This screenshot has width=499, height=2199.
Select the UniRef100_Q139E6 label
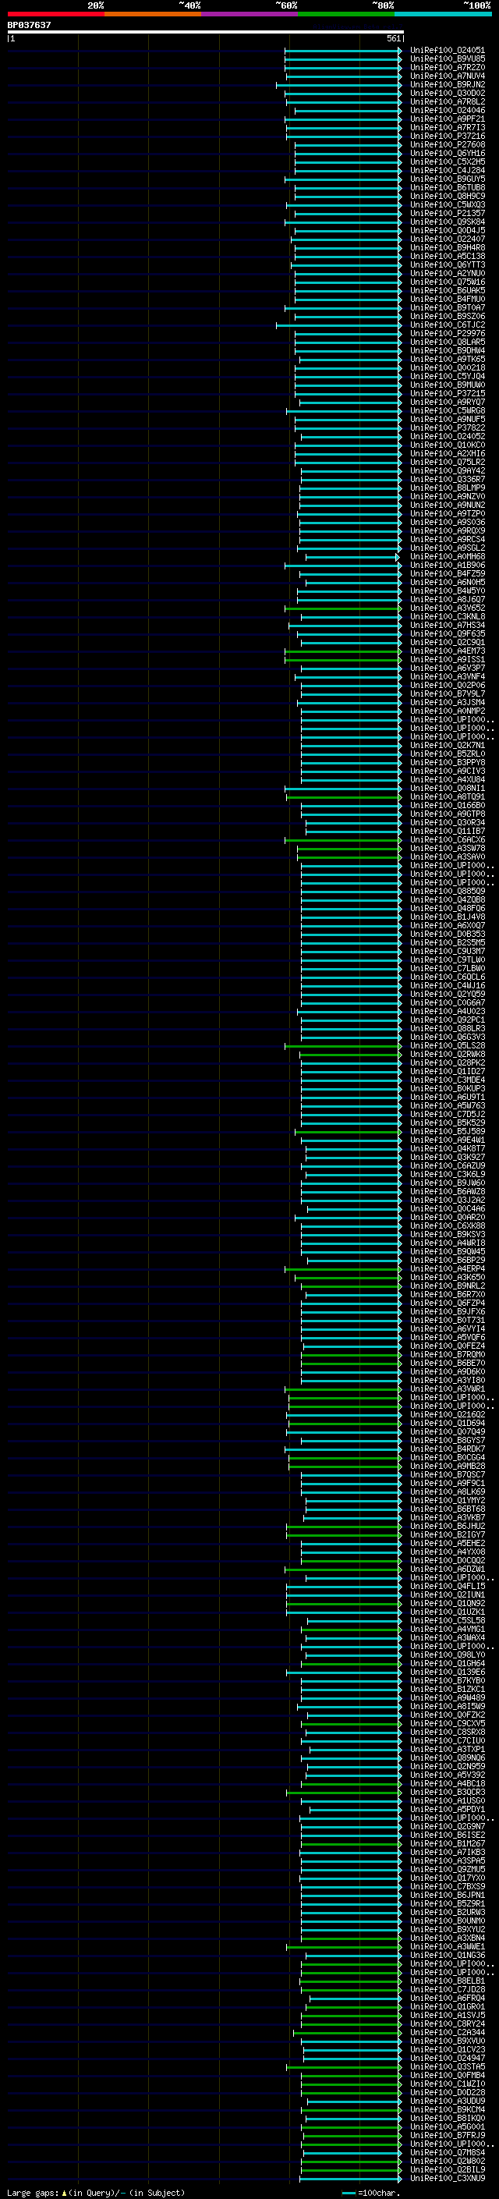coord(448,1672)
